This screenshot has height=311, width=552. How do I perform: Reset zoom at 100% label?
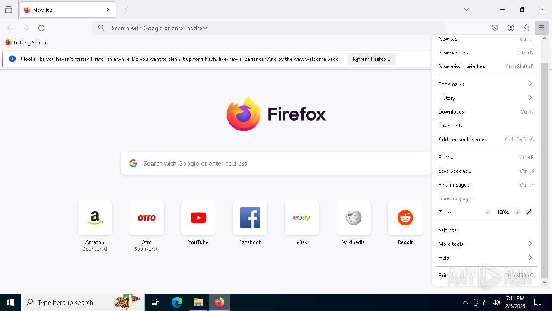[x=503, y=213]
